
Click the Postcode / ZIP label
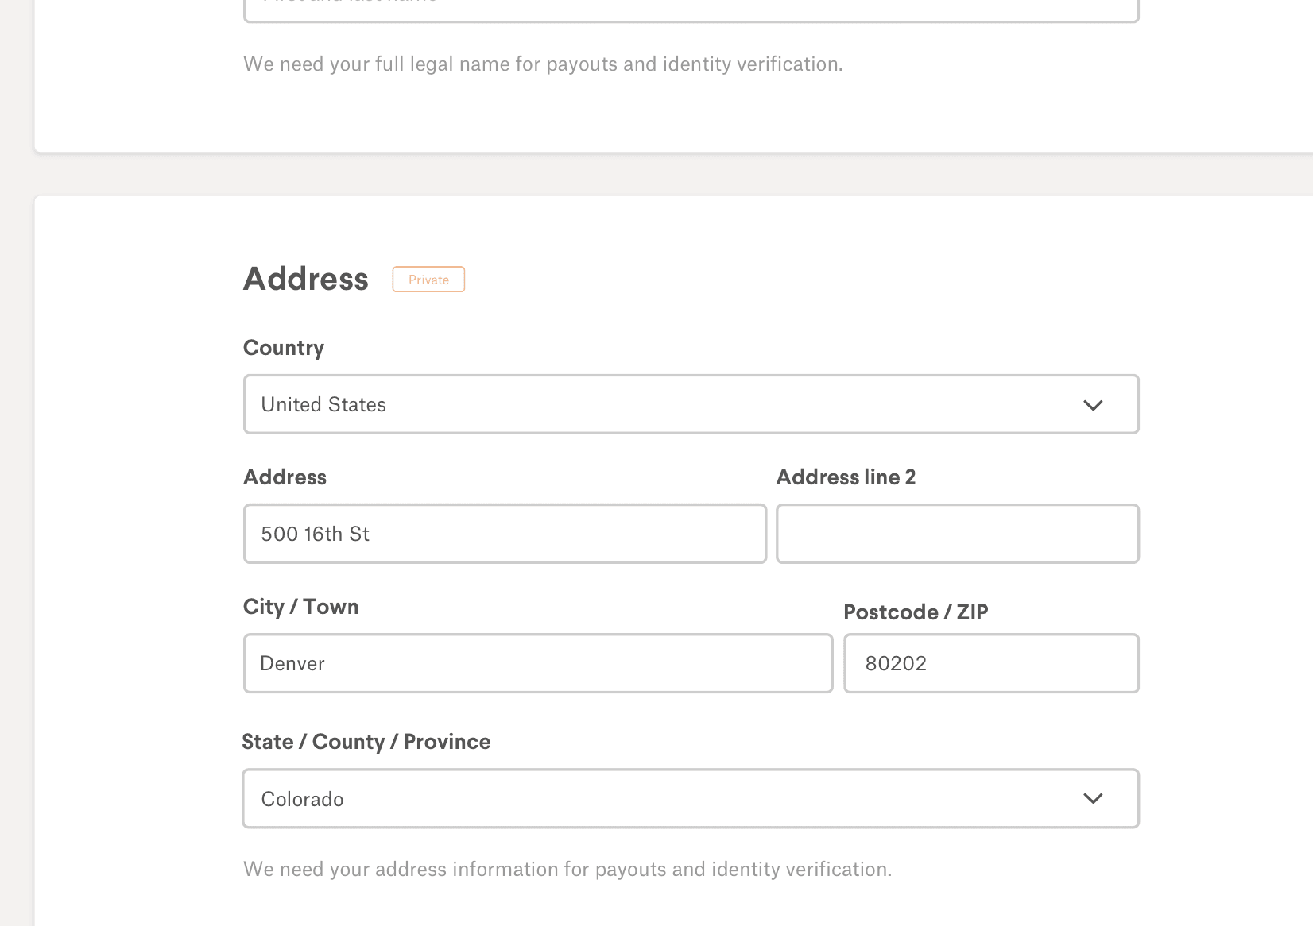(x=916, y=612)
